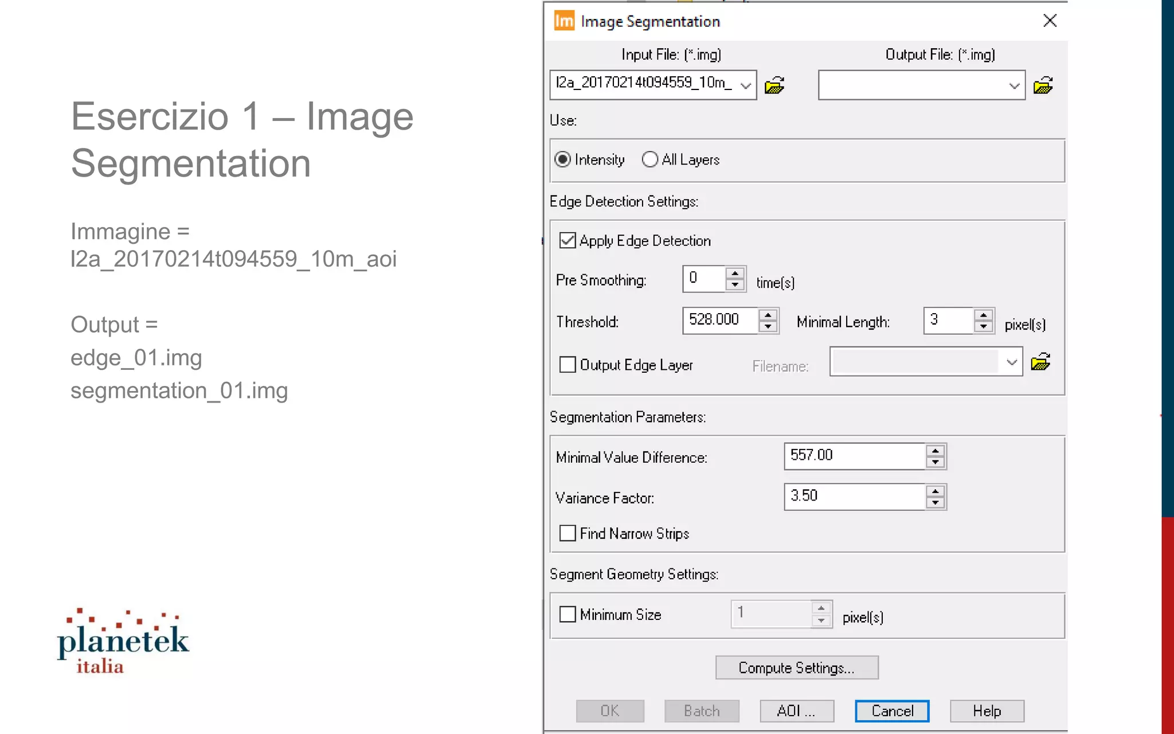Open the Output File dropdown list
Screen dimensions: 1174x734
[1013, 85]
